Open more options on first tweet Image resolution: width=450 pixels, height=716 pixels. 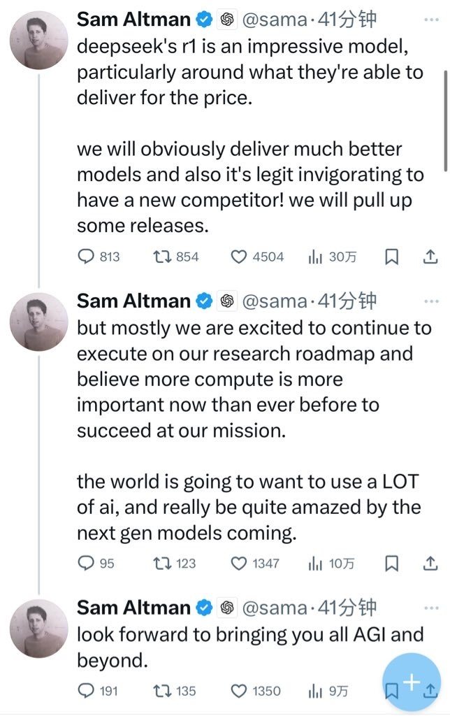tap(431, 20)
